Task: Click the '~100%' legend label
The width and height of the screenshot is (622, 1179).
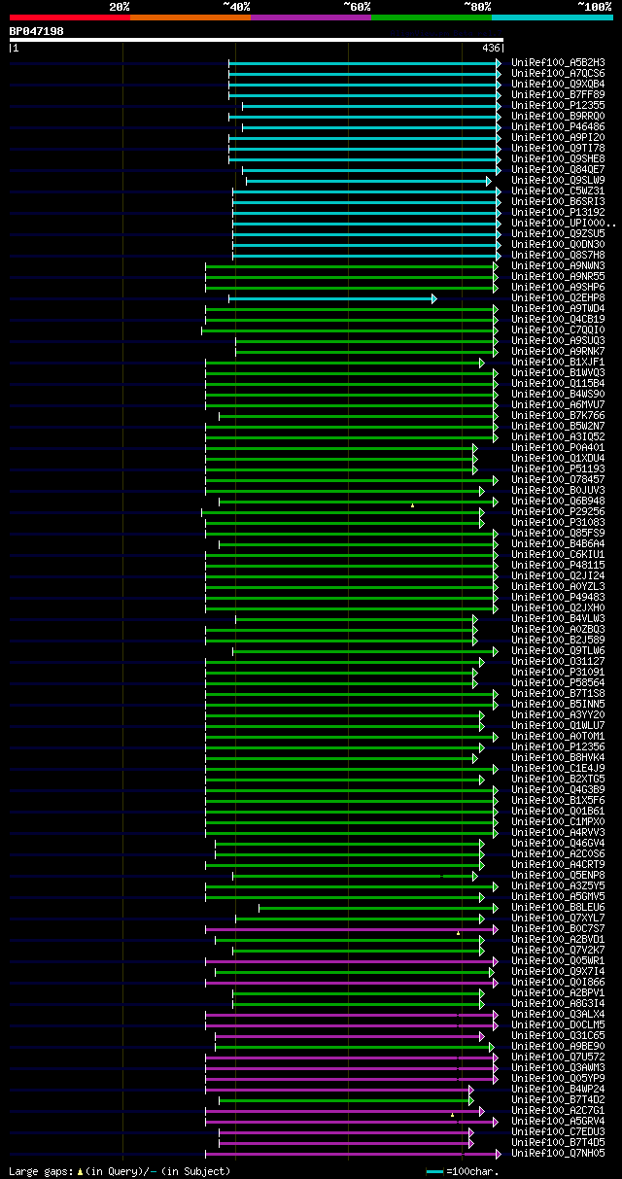Action: click(x=595, y=7)
